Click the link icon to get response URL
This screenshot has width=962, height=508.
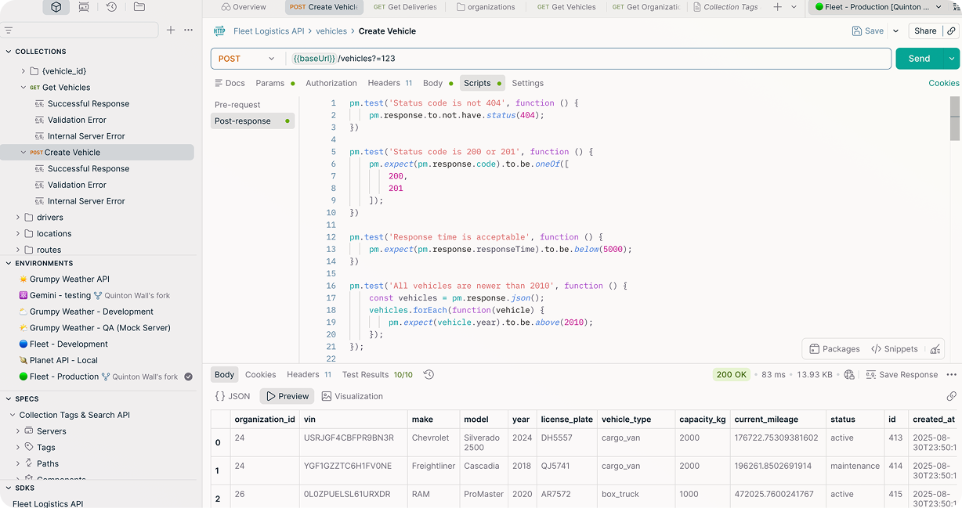(x=952, y=396)
